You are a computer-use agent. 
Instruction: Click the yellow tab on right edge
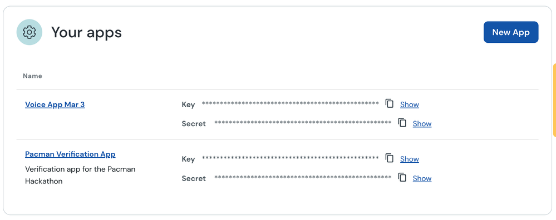(x=554, y=100)
